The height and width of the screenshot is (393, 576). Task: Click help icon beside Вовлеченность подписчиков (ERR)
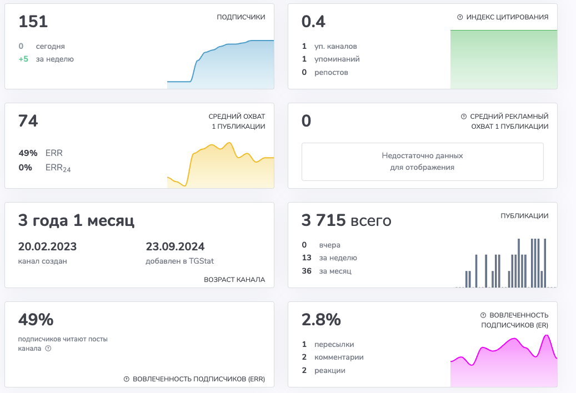pos(127,379)
